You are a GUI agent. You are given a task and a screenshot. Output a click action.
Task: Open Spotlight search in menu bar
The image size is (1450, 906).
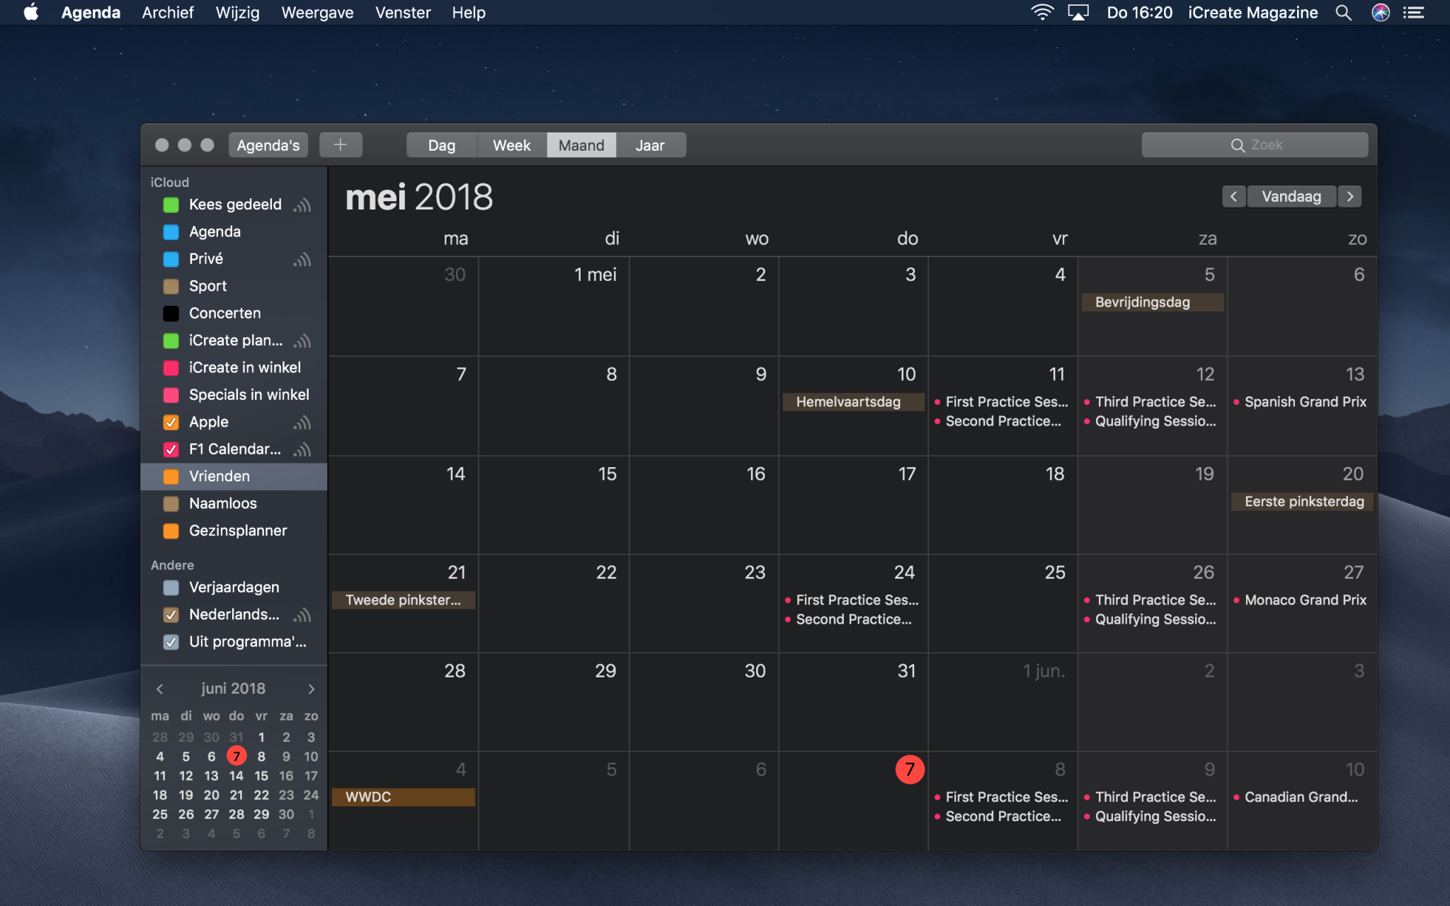click(x=1343, y=13)
